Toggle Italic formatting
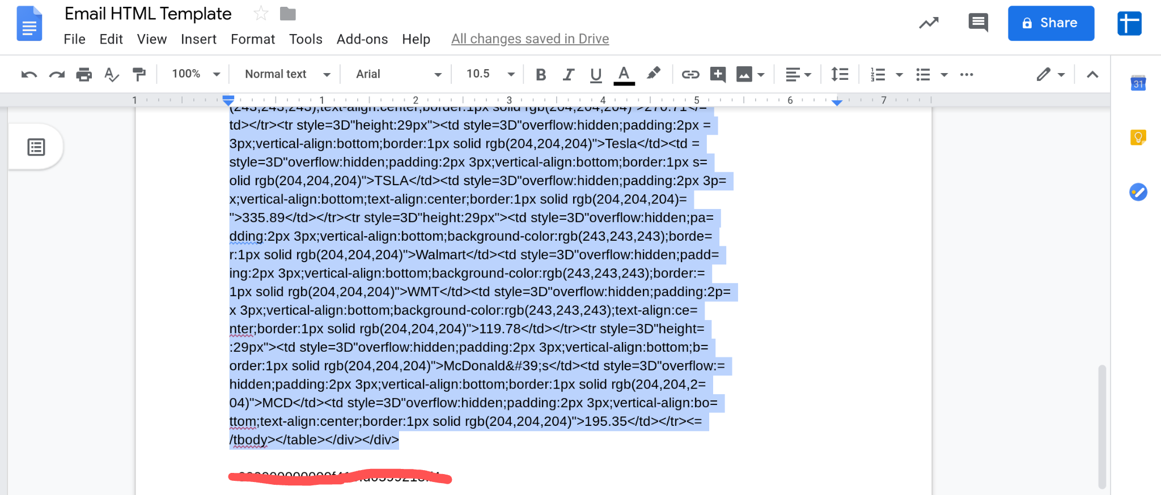The width and height of the screenshot is (1161, 495). click(568, 75)
